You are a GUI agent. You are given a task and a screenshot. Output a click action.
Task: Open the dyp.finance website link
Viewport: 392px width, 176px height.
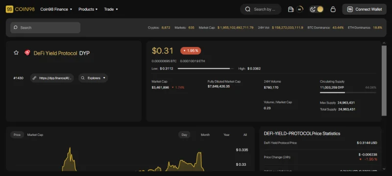coord(52,78)
